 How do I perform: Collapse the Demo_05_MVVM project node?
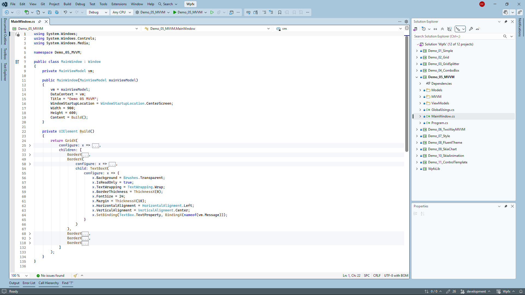coord(417,77)
